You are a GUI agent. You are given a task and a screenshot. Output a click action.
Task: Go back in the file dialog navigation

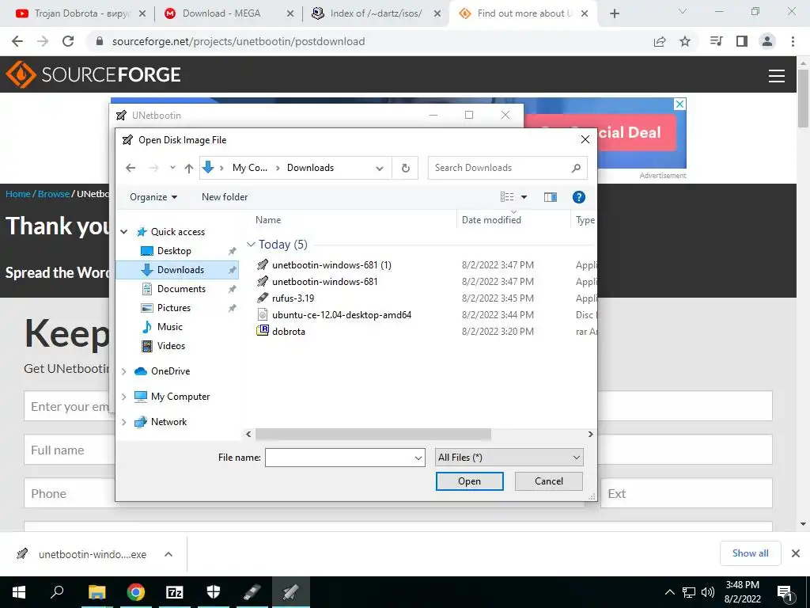tap(131, 168)
